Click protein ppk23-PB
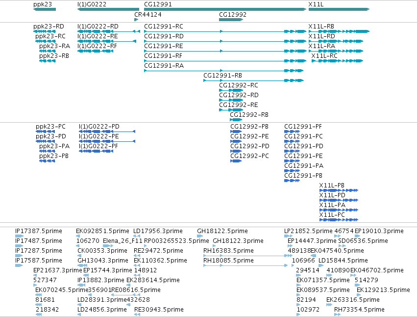This screenshot has width=417, height=317. click(x=54, y=156)
